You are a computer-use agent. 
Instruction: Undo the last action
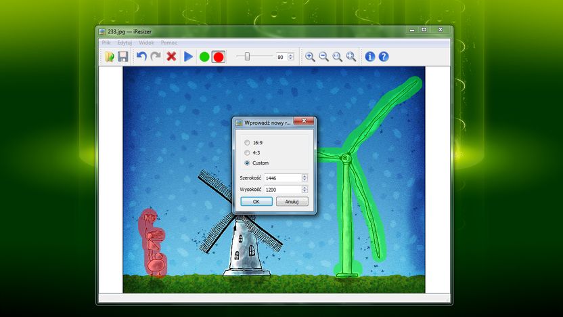coord(141,57)
